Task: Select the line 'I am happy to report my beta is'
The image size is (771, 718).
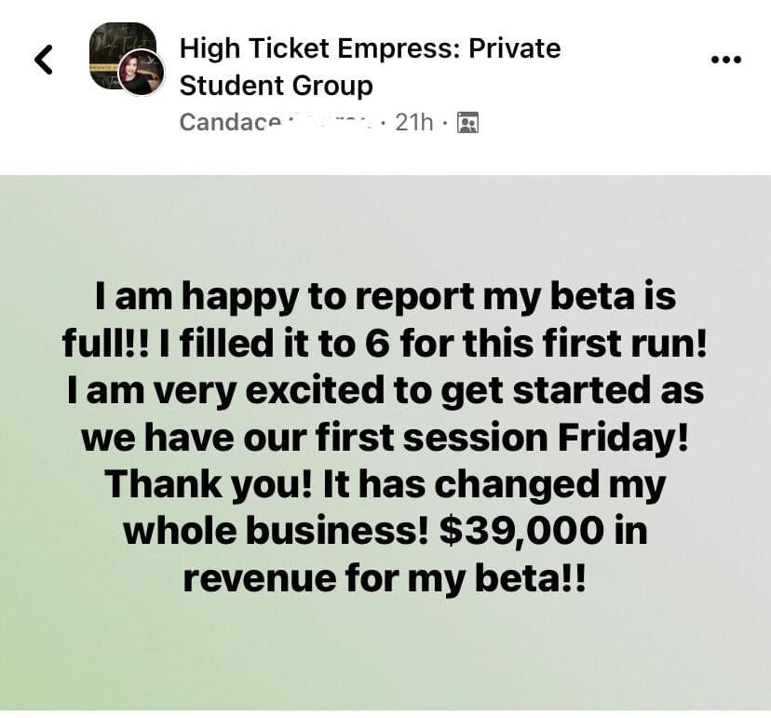Action: 385,298
